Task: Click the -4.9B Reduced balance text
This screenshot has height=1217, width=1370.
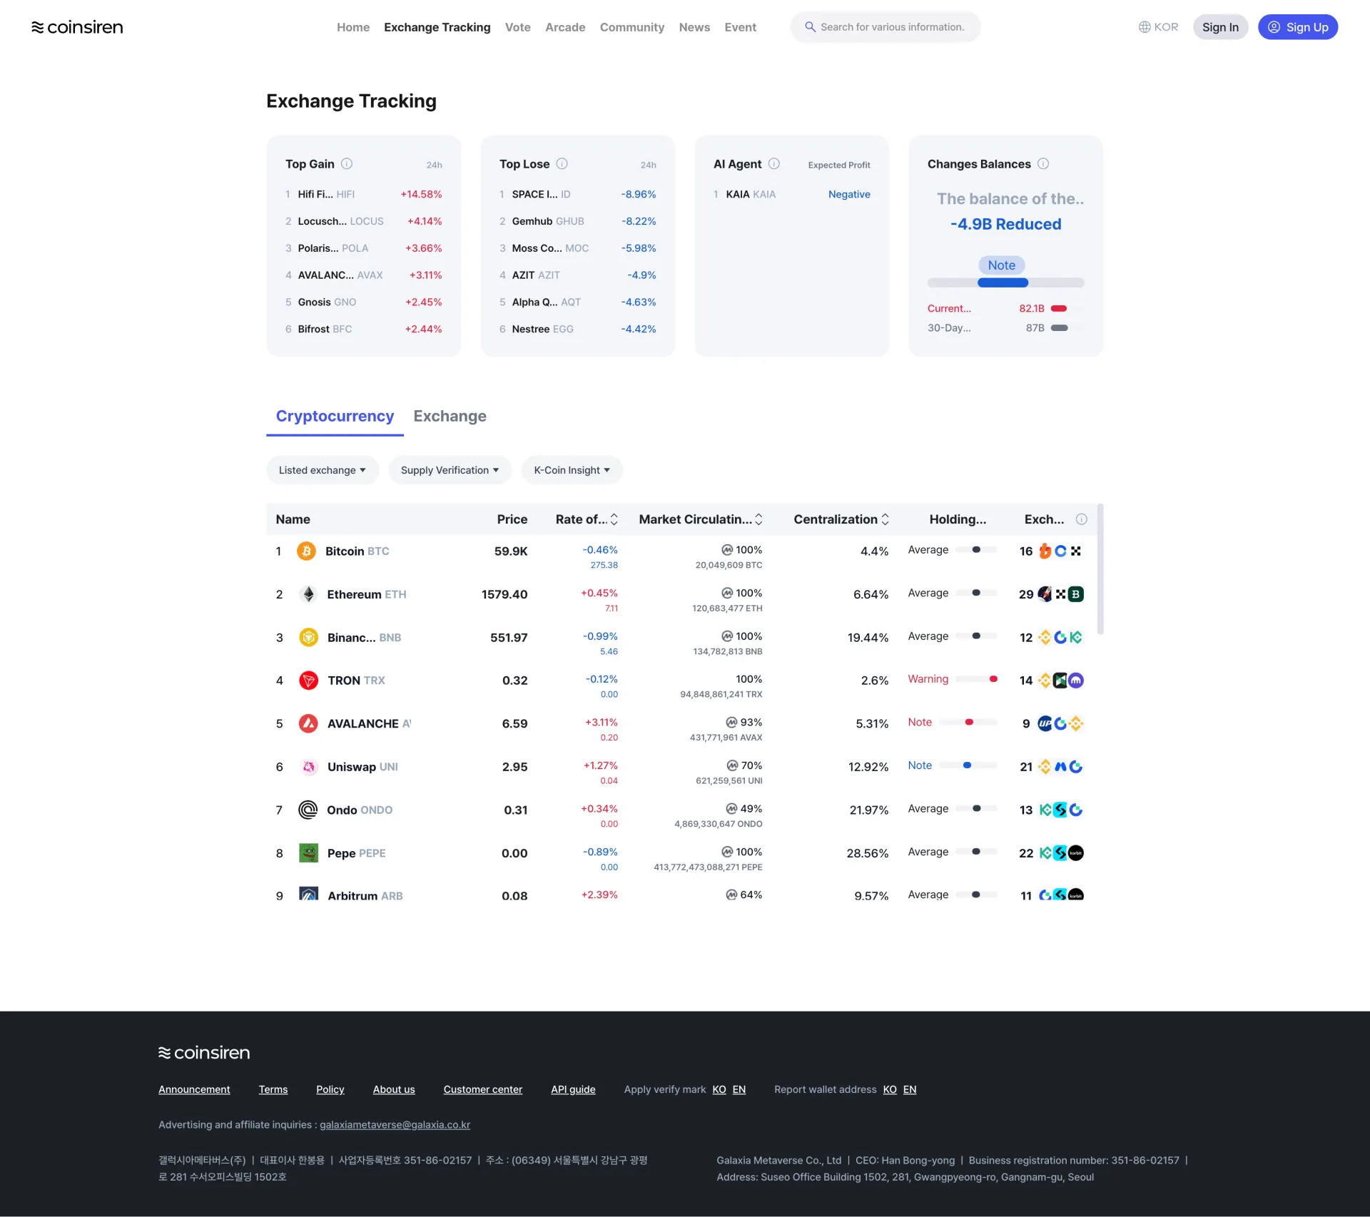Action: pos(1006,224)
